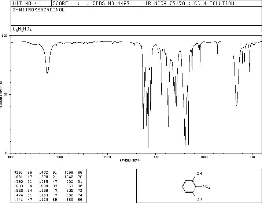Select peak 1123 in the peak table
262x203 pixels.
pos(44,200)
